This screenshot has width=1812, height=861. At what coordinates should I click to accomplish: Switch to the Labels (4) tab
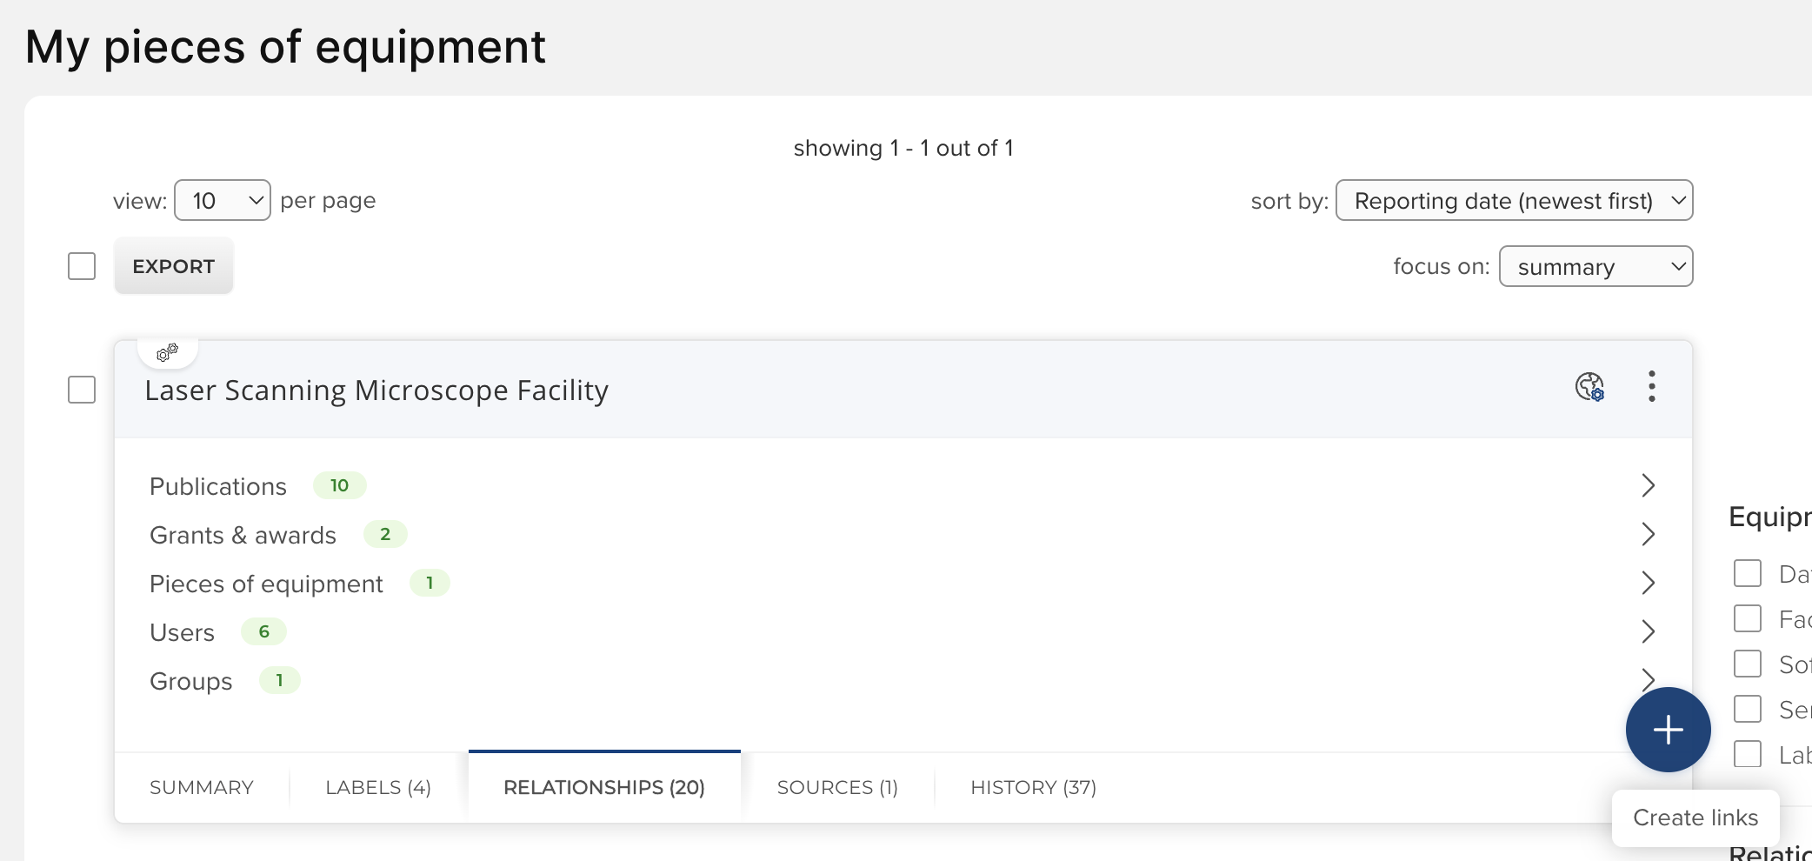pos(378,788)
